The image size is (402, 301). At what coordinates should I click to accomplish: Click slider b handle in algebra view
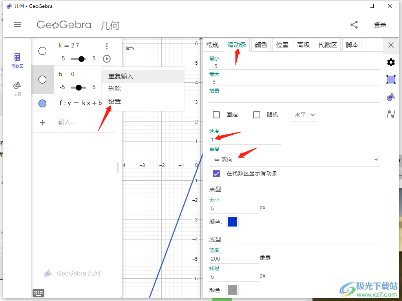pos(79,87)
